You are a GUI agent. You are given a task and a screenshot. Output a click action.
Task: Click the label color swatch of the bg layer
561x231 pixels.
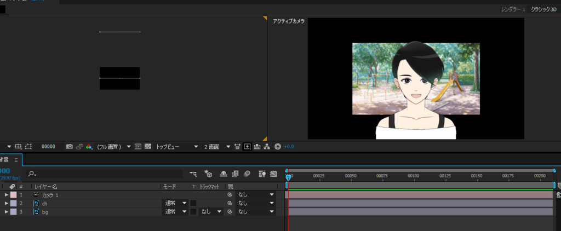pyautogui.click(x=14, y=211)
